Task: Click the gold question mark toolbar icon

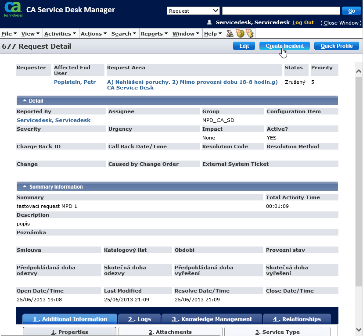Action: 240,33
